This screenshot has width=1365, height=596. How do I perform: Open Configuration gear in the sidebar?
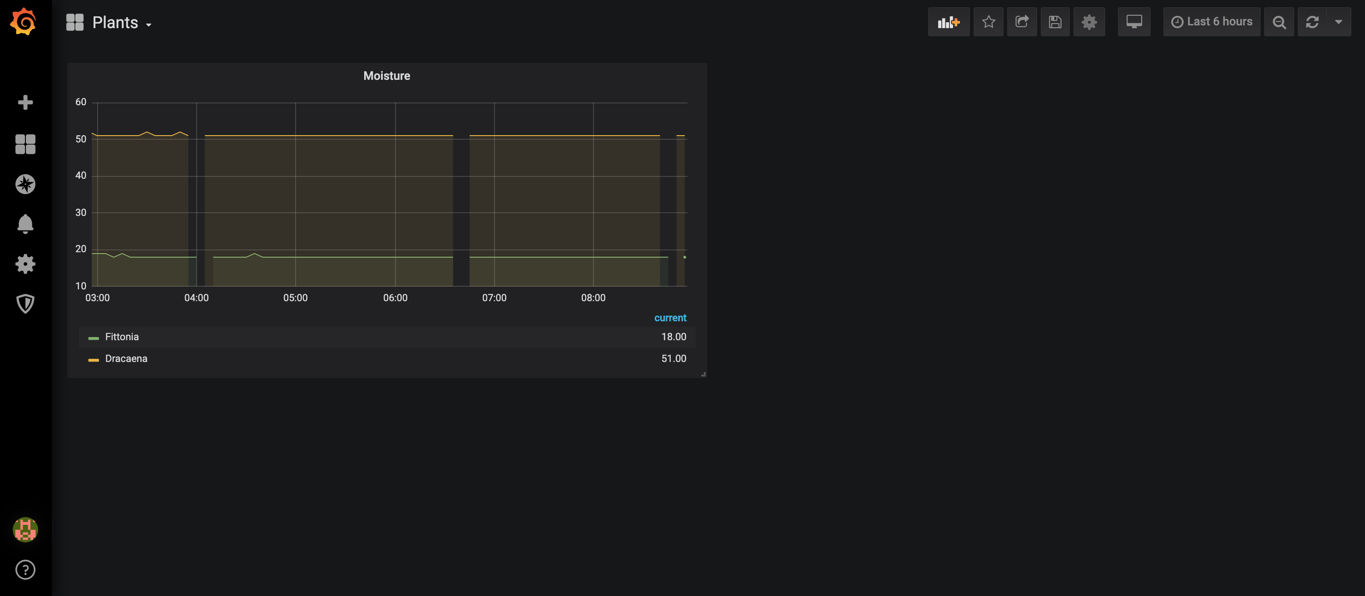[25, 264]
